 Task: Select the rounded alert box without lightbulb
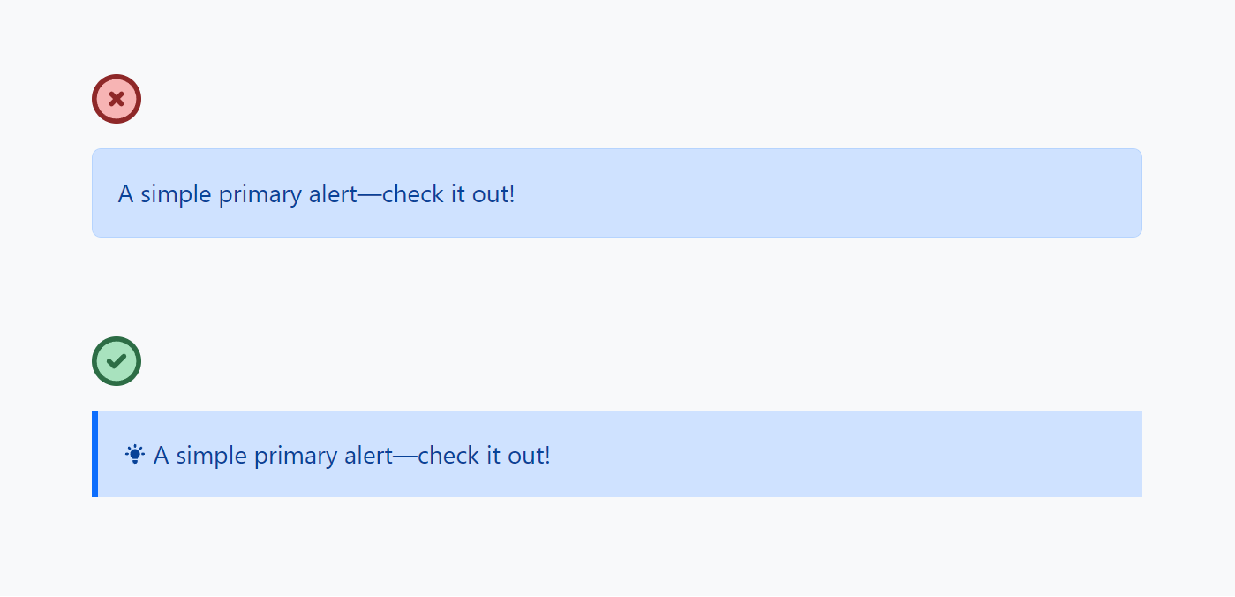[x=616, y=193]
